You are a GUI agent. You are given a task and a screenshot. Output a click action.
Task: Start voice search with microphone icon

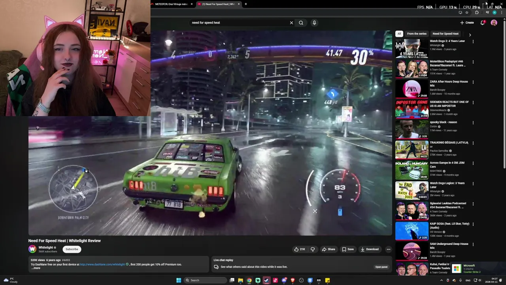point(314,23)
